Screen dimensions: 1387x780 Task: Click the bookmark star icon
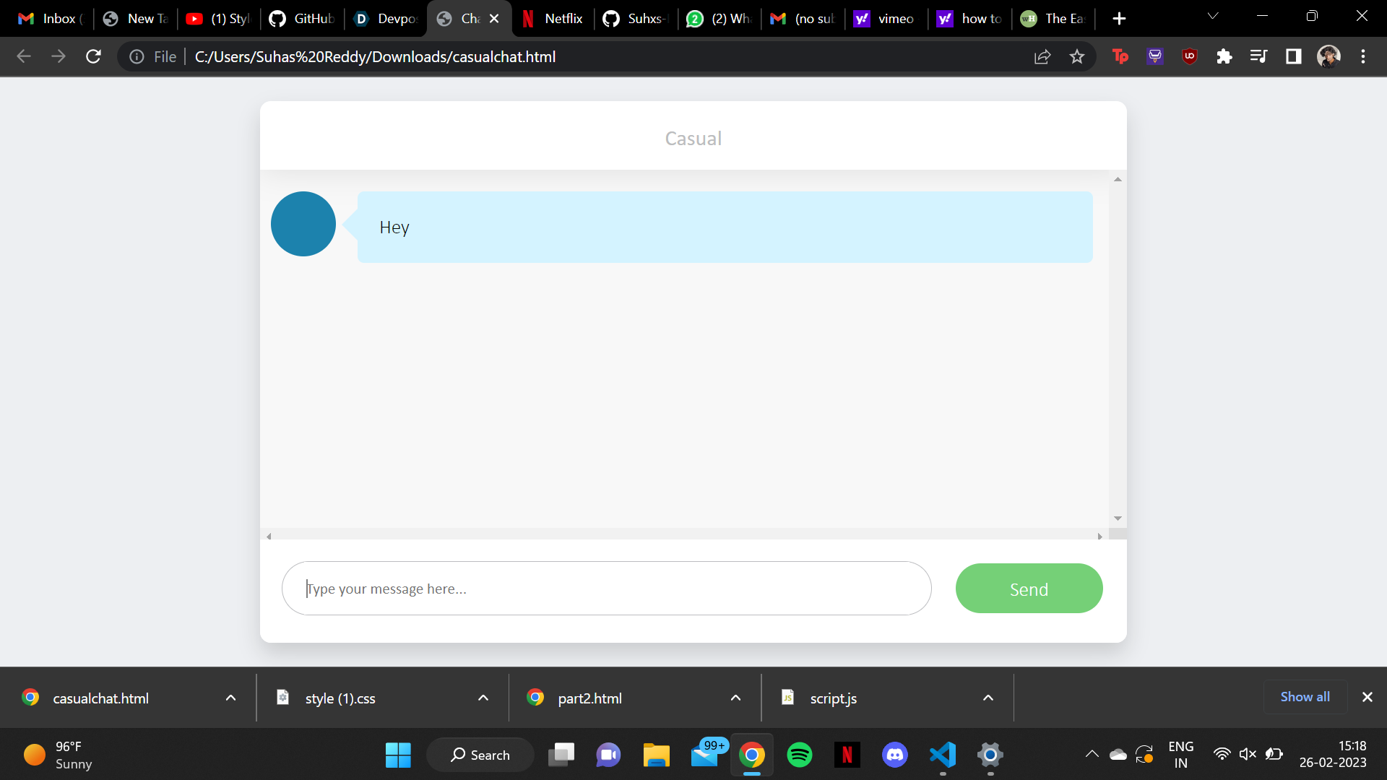click(1076, 56)
